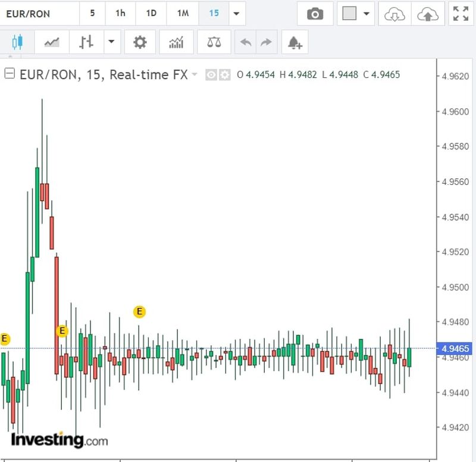Switch to the 1h timeframe
Image resolution: width=476 pixels, height=462 pixels.
pos(121,13)
